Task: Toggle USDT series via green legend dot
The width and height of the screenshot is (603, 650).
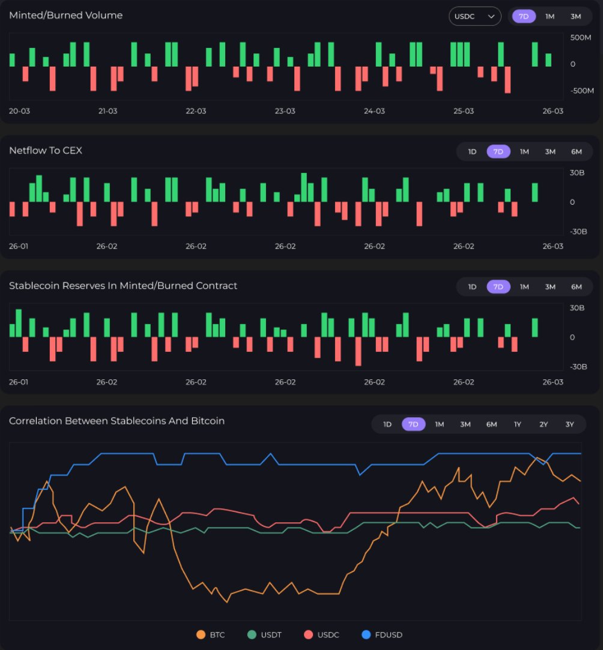Action: point(252,634)
